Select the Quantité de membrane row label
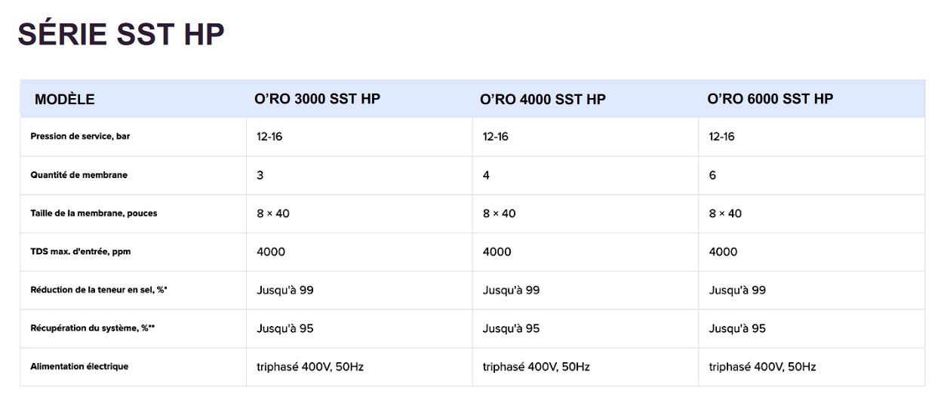 tap(78, 175)
